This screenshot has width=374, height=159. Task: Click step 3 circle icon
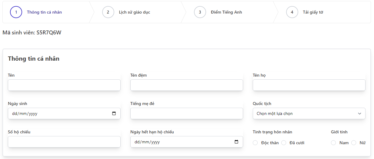[200, 12]
